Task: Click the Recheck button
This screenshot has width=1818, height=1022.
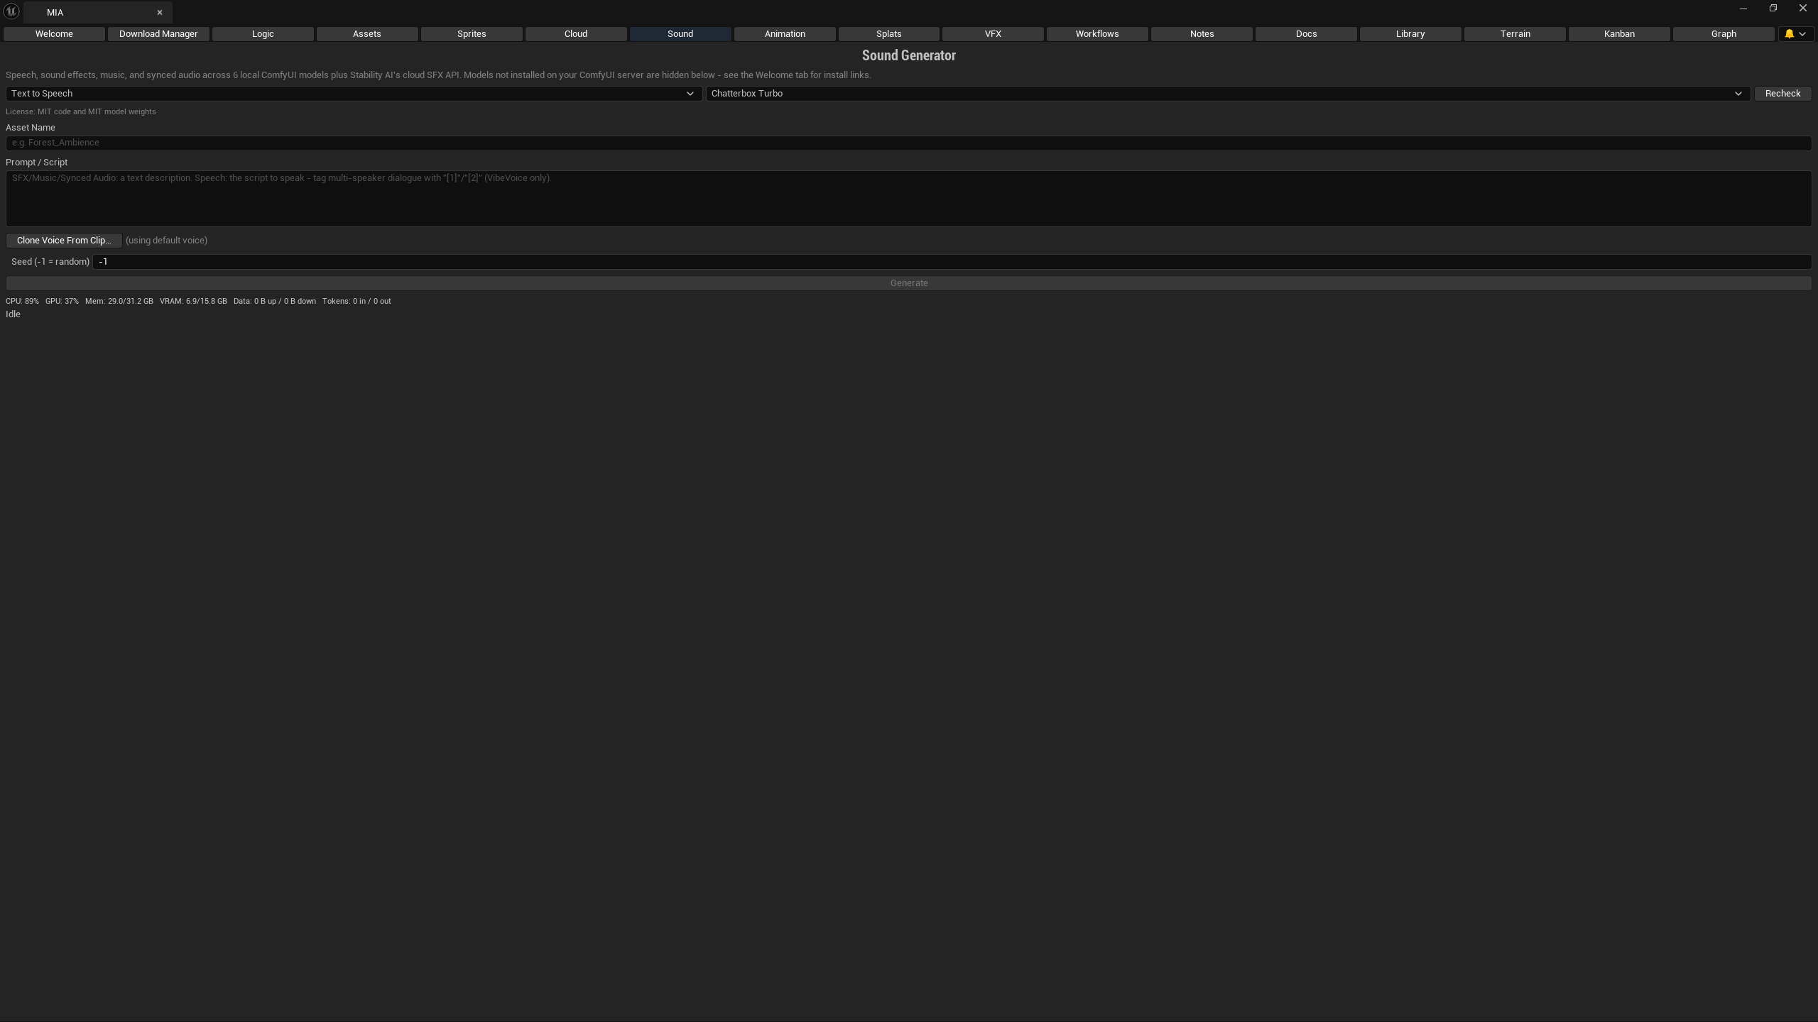Action: (1782, 94)
